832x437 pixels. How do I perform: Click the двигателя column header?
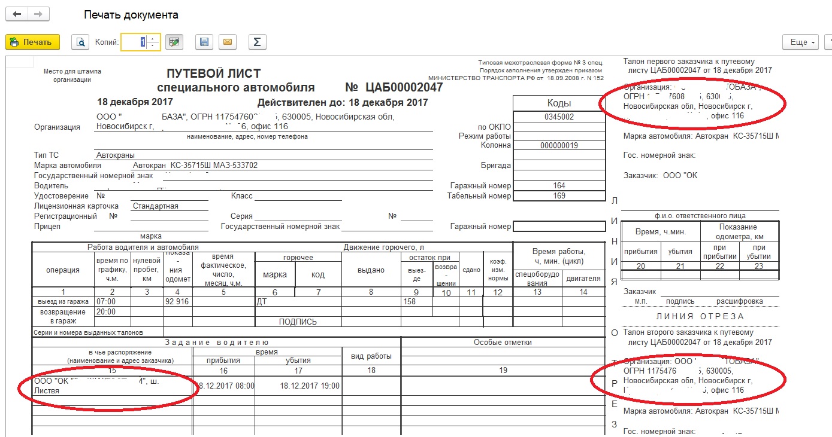(x=583, y=279)
